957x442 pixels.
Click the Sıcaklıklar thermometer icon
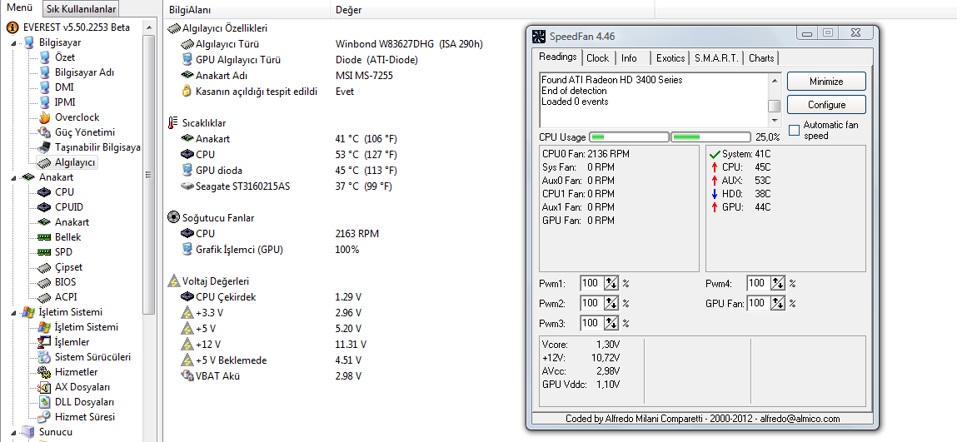[x=172, y=123]
